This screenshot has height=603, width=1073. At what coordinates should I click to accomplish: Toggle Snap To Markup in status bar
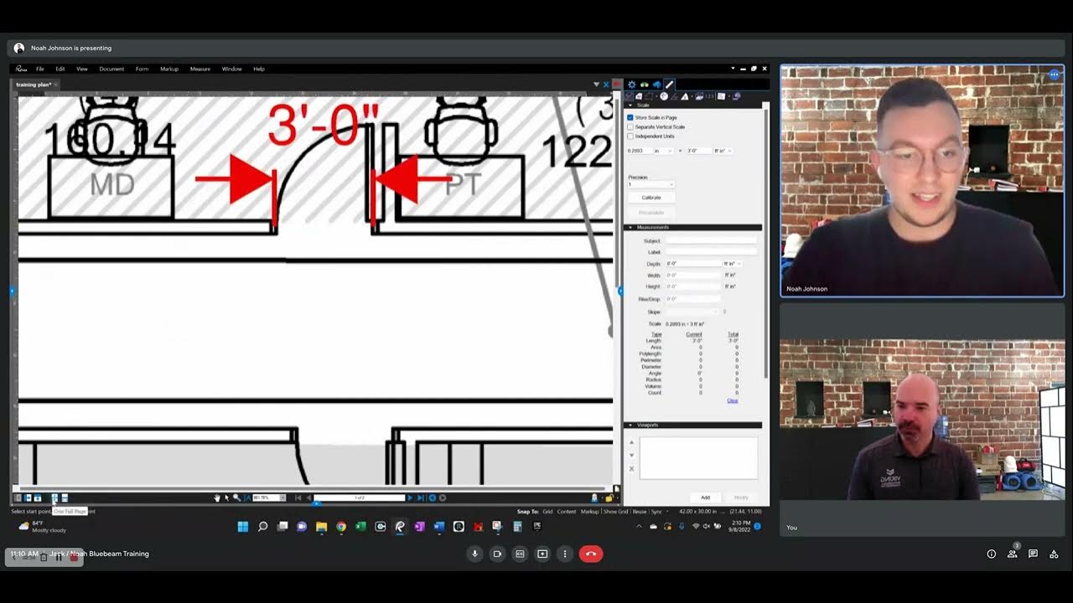589,512
